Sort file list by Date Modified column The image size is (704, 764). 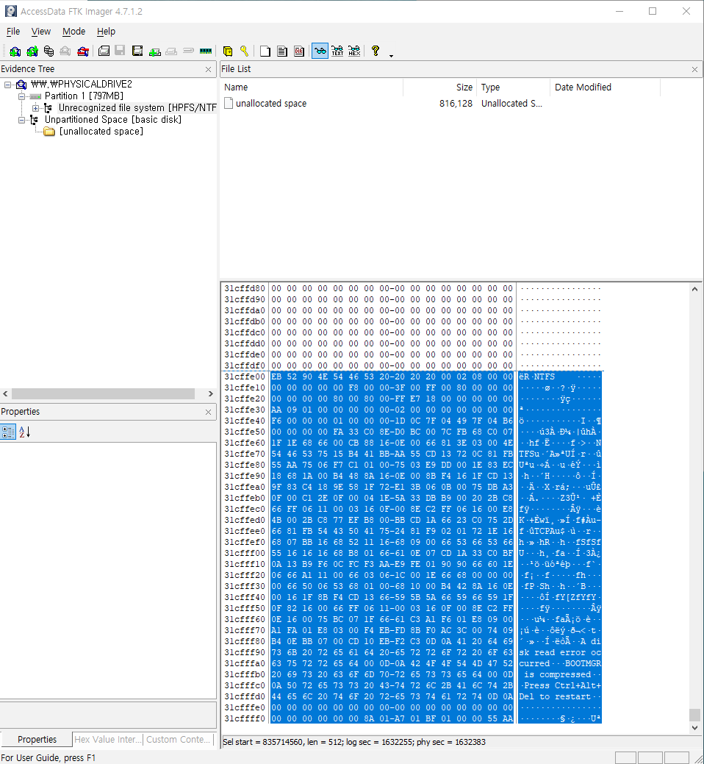pyautogui.click(x=606, y=88)
